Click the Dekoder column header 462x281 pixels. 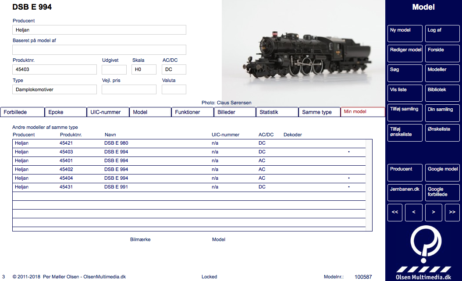(x=292, y=135)
